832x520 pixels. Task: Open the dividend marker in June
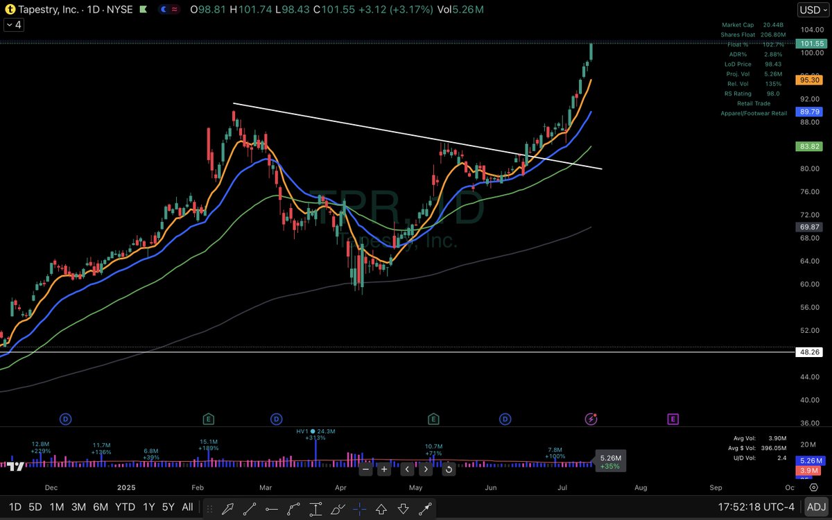[505, 419]
